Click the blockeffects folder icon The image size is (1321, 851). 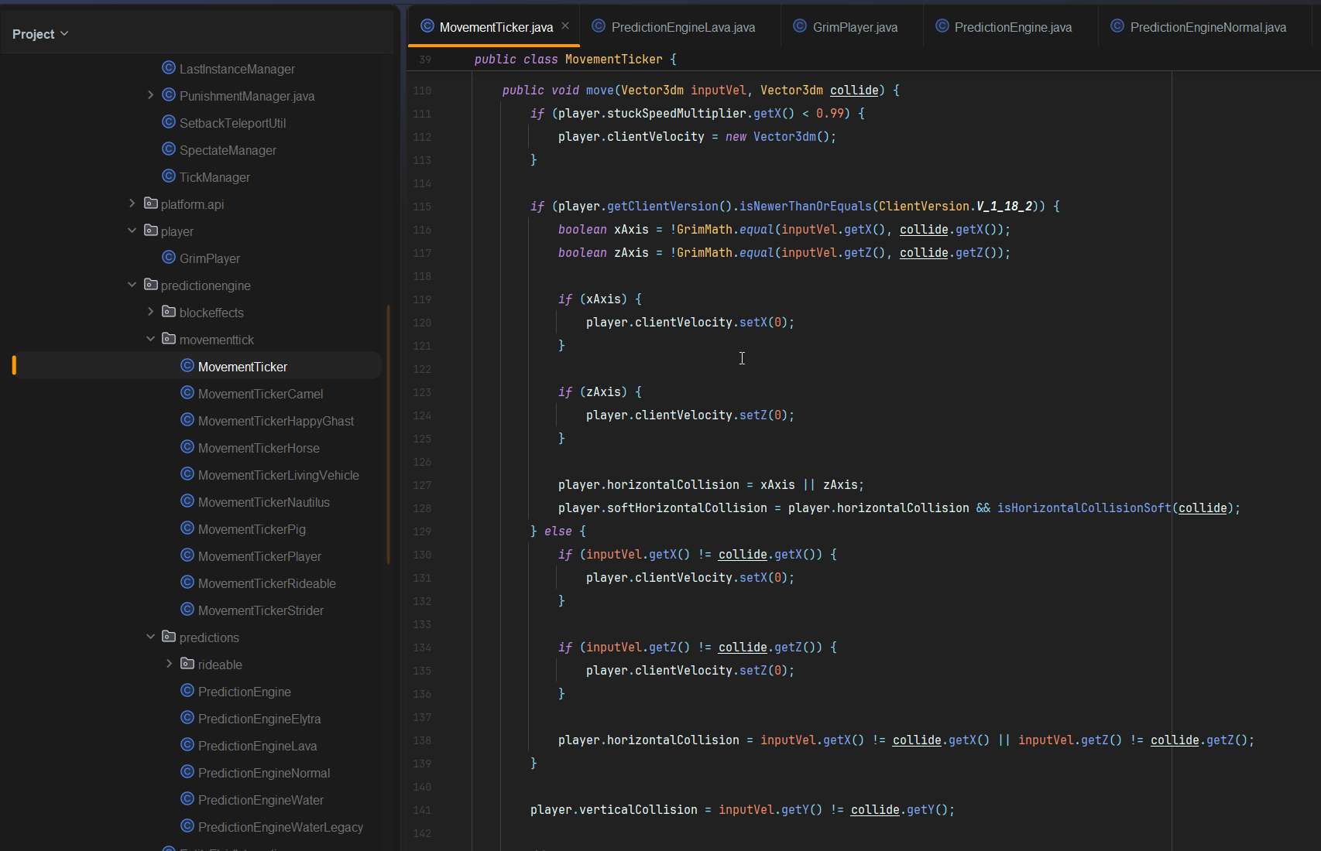pyautogui.click(x=169, y=312)
